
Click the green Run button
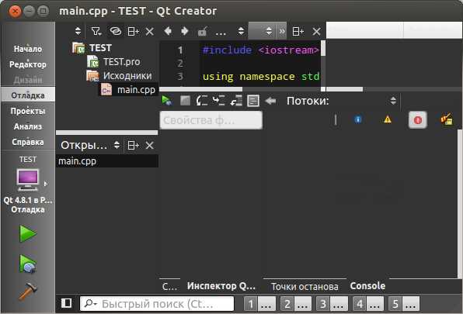coord(28,233)
